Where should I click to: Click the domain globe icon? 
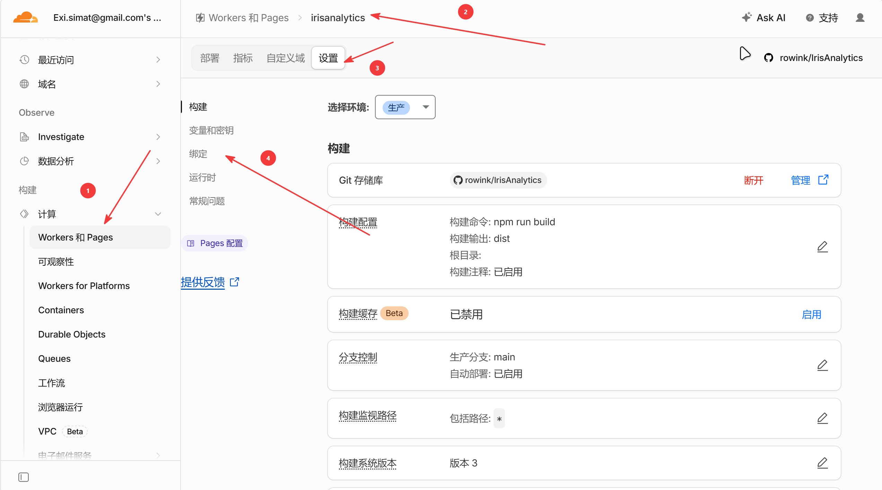(x=24, y=84)
